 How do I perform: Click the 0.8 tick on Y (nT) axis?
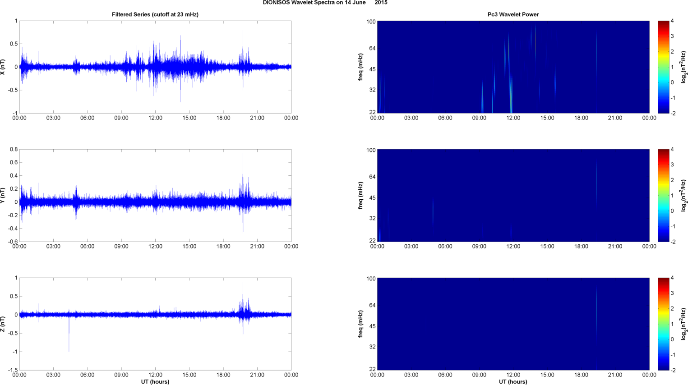tap(14, 150)
